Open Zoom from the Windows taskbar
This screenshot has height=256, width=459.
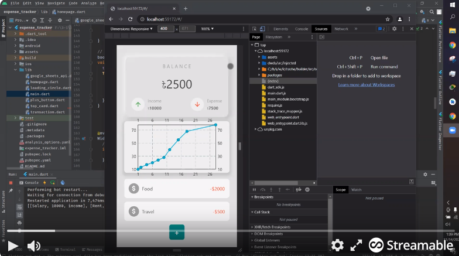452,130
